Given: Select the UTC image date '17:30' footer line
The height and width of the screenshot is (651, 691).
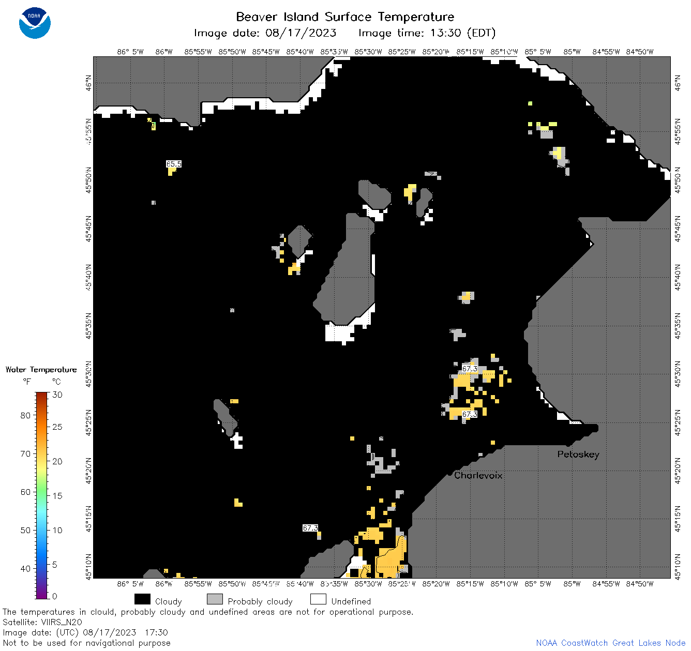Looking at the screenshot, I should click(85, 632).
